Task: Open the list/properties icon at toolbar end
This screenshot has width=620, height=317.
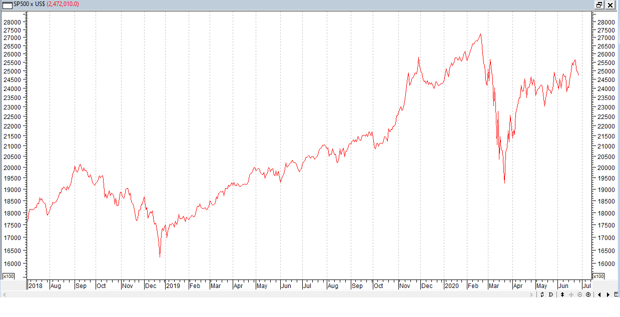Action: pyautogui.click(x=616, y=294)
